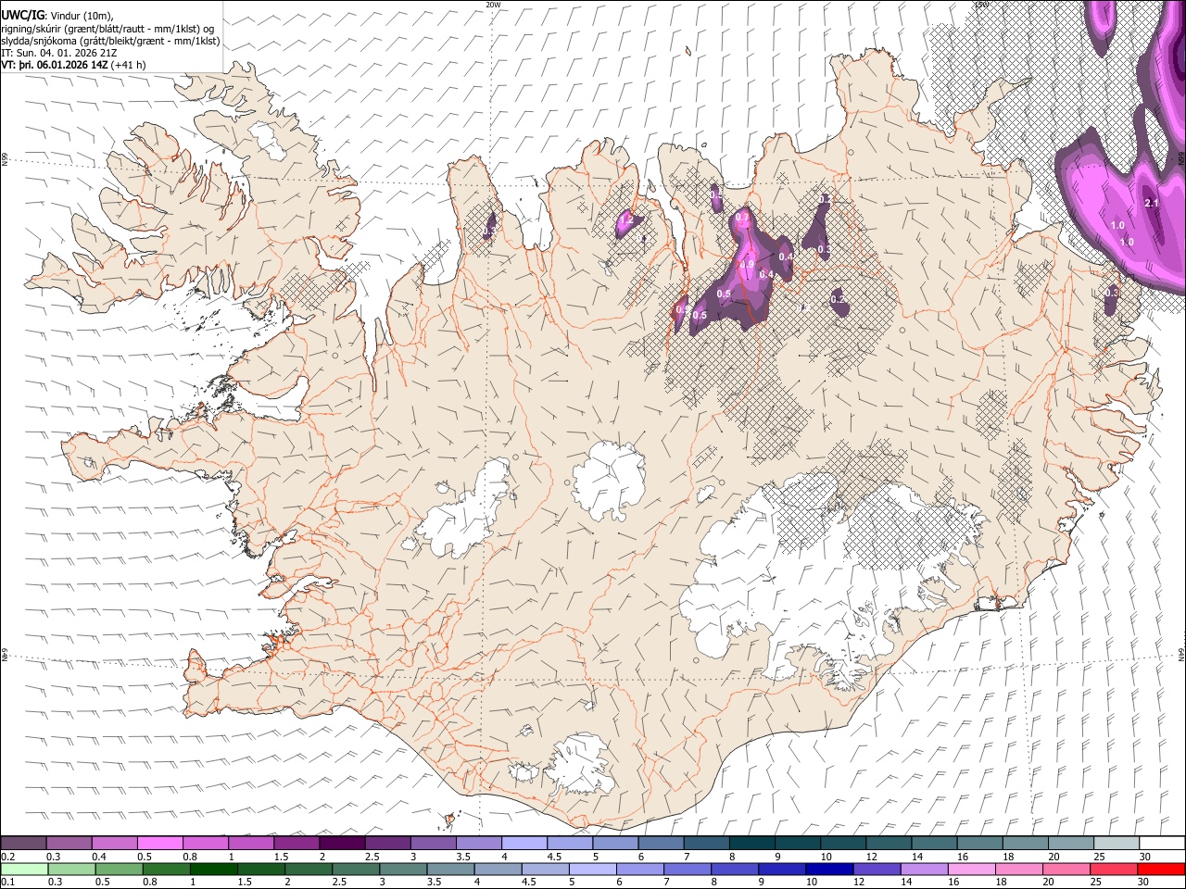This screenshot has width=1186, height=889.
Task: Click the light gray swatch starting at 25
Action: tap(1117, 843)
